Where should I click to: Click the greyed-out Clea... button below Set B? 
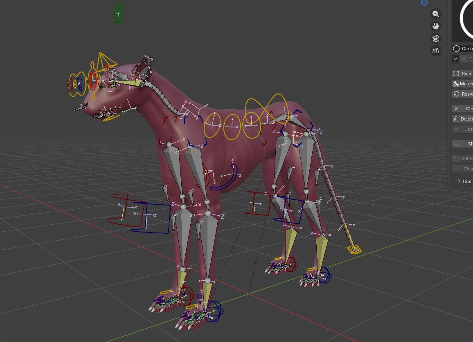462,169
